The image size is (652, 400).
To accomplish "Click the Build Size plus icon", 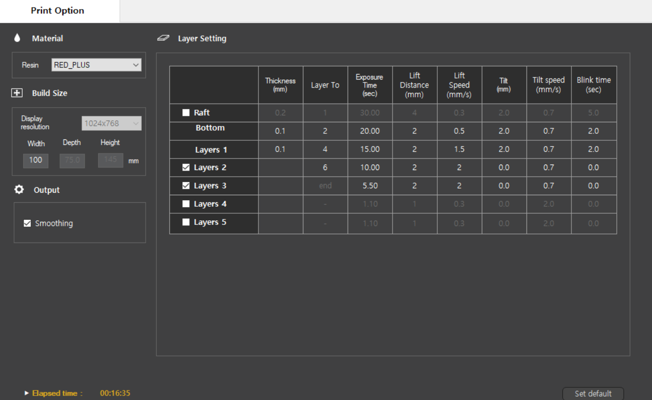I will tap(17, 93).
